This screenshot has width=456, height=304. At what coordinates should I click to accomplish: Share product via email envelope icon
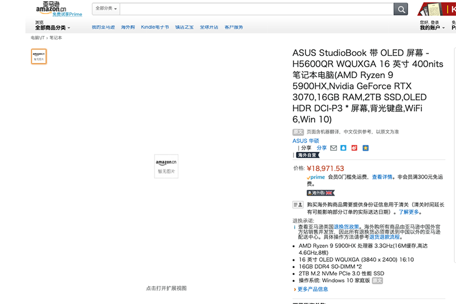[333, 148]
